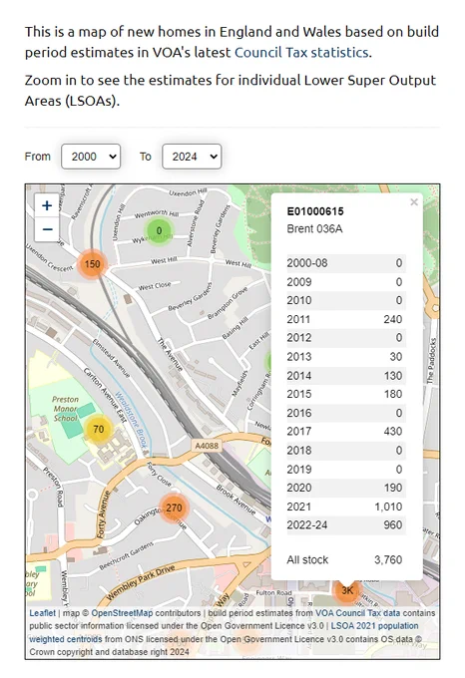
Task: Open the To year dropdown
Action: (192, 157)
